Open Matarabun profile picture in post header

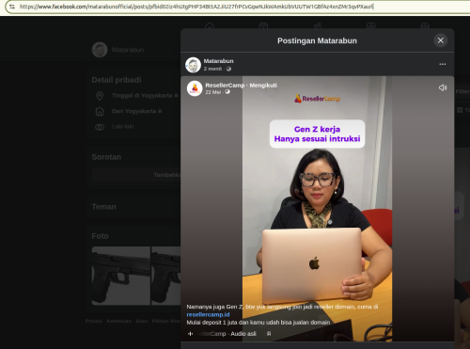pos(193,65)
